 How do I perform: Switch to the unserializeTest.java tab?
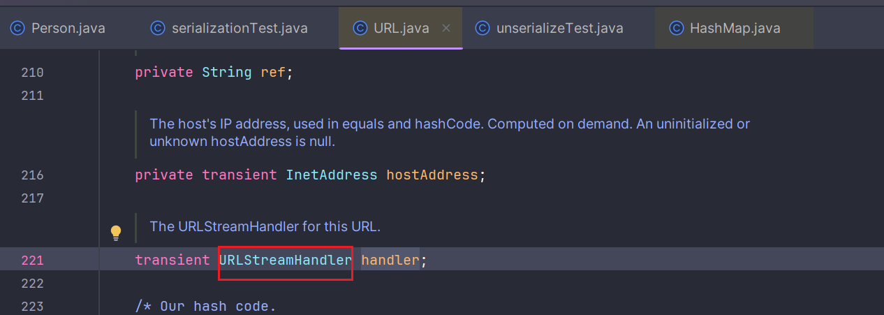point(559,28)
